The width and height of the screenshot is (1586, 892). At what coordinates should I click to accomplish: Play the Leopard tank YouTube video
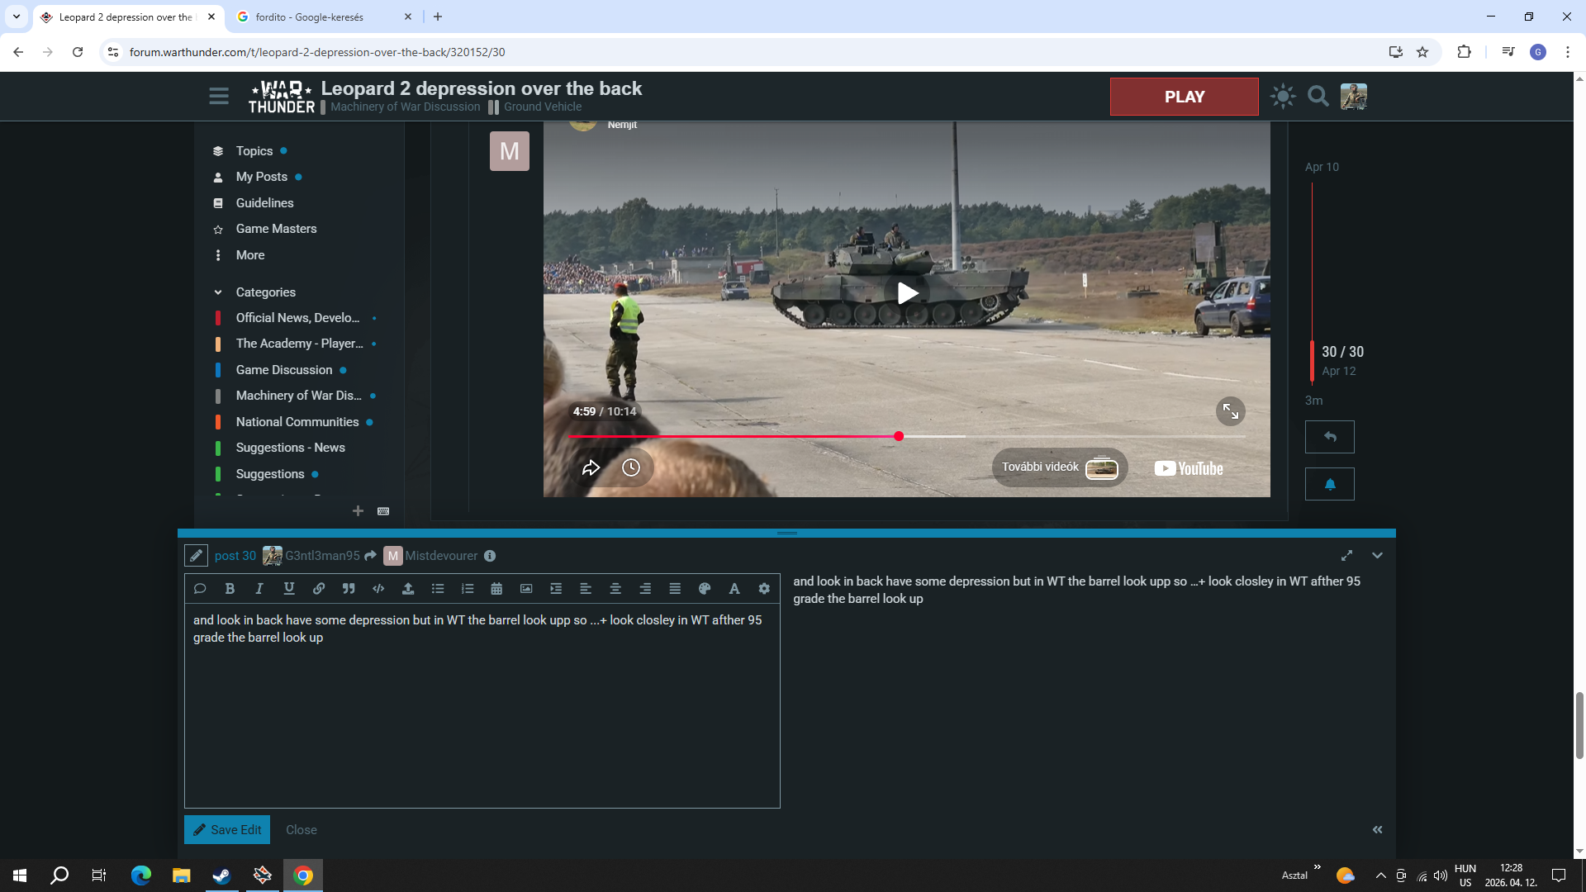point(907,293)
